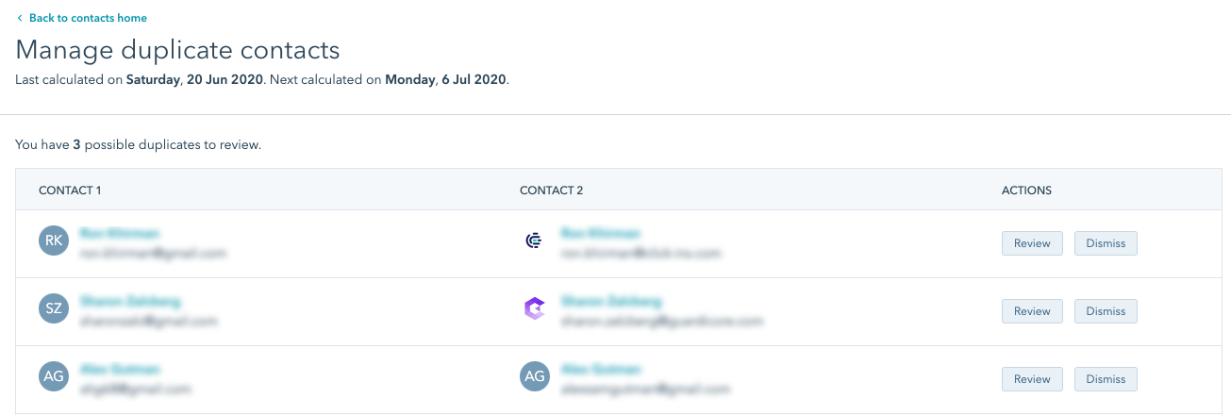The width and height of the screenshot is (1231, 415).
Task: Click the AG avatar under Contact 2
Action: 535,377
